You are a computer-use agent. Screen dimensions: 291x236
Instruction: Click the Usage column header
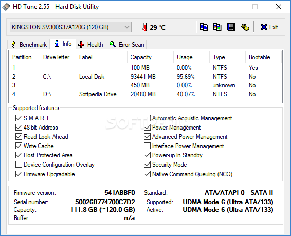[192, 57]
